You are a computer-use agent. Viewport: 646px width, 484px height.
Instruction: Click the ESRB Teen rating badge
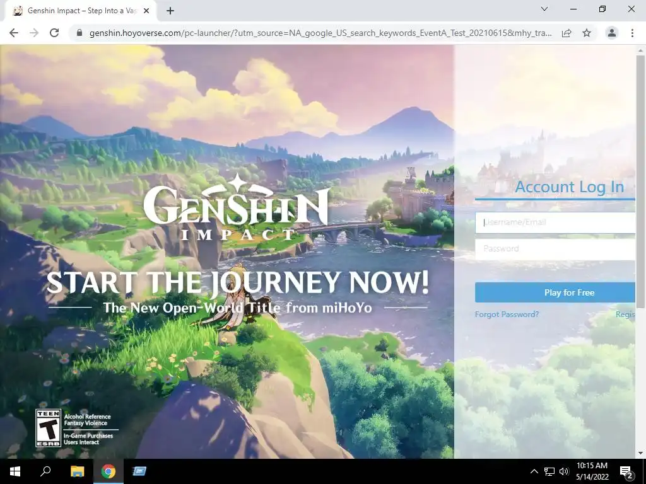[x=49, y=428]
